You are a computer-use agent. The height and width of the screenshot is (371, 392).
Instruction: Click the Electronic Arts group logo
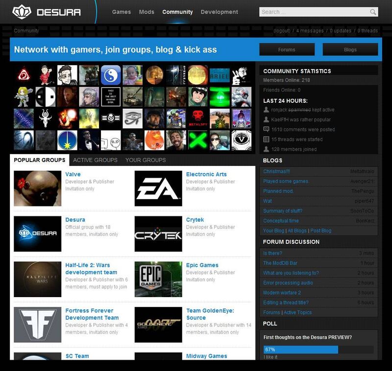(x=158, y=188)
